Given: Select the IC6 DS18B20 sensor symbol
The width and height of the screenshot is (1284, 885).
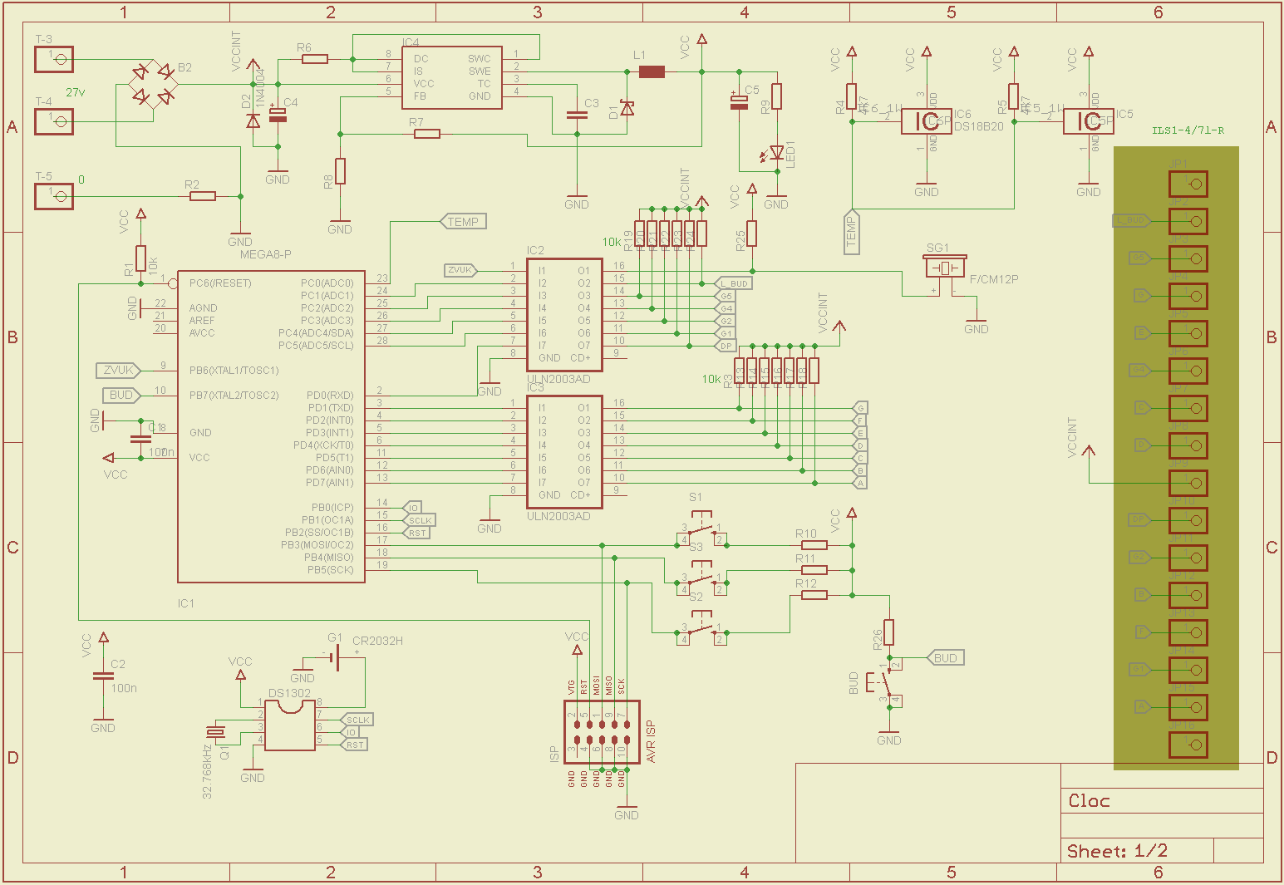Looking at the screenshot, I should point(927,121).
